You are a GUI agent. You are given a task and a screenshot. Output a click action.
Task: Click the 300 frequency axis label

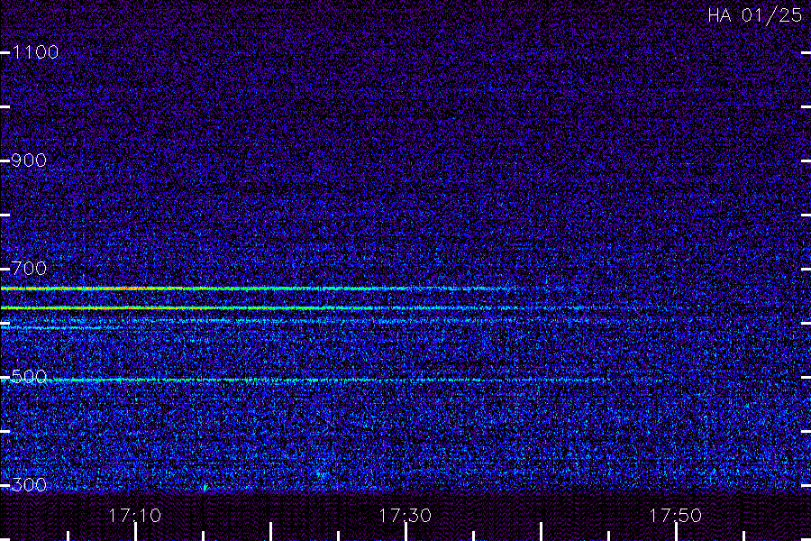(29, 484)
